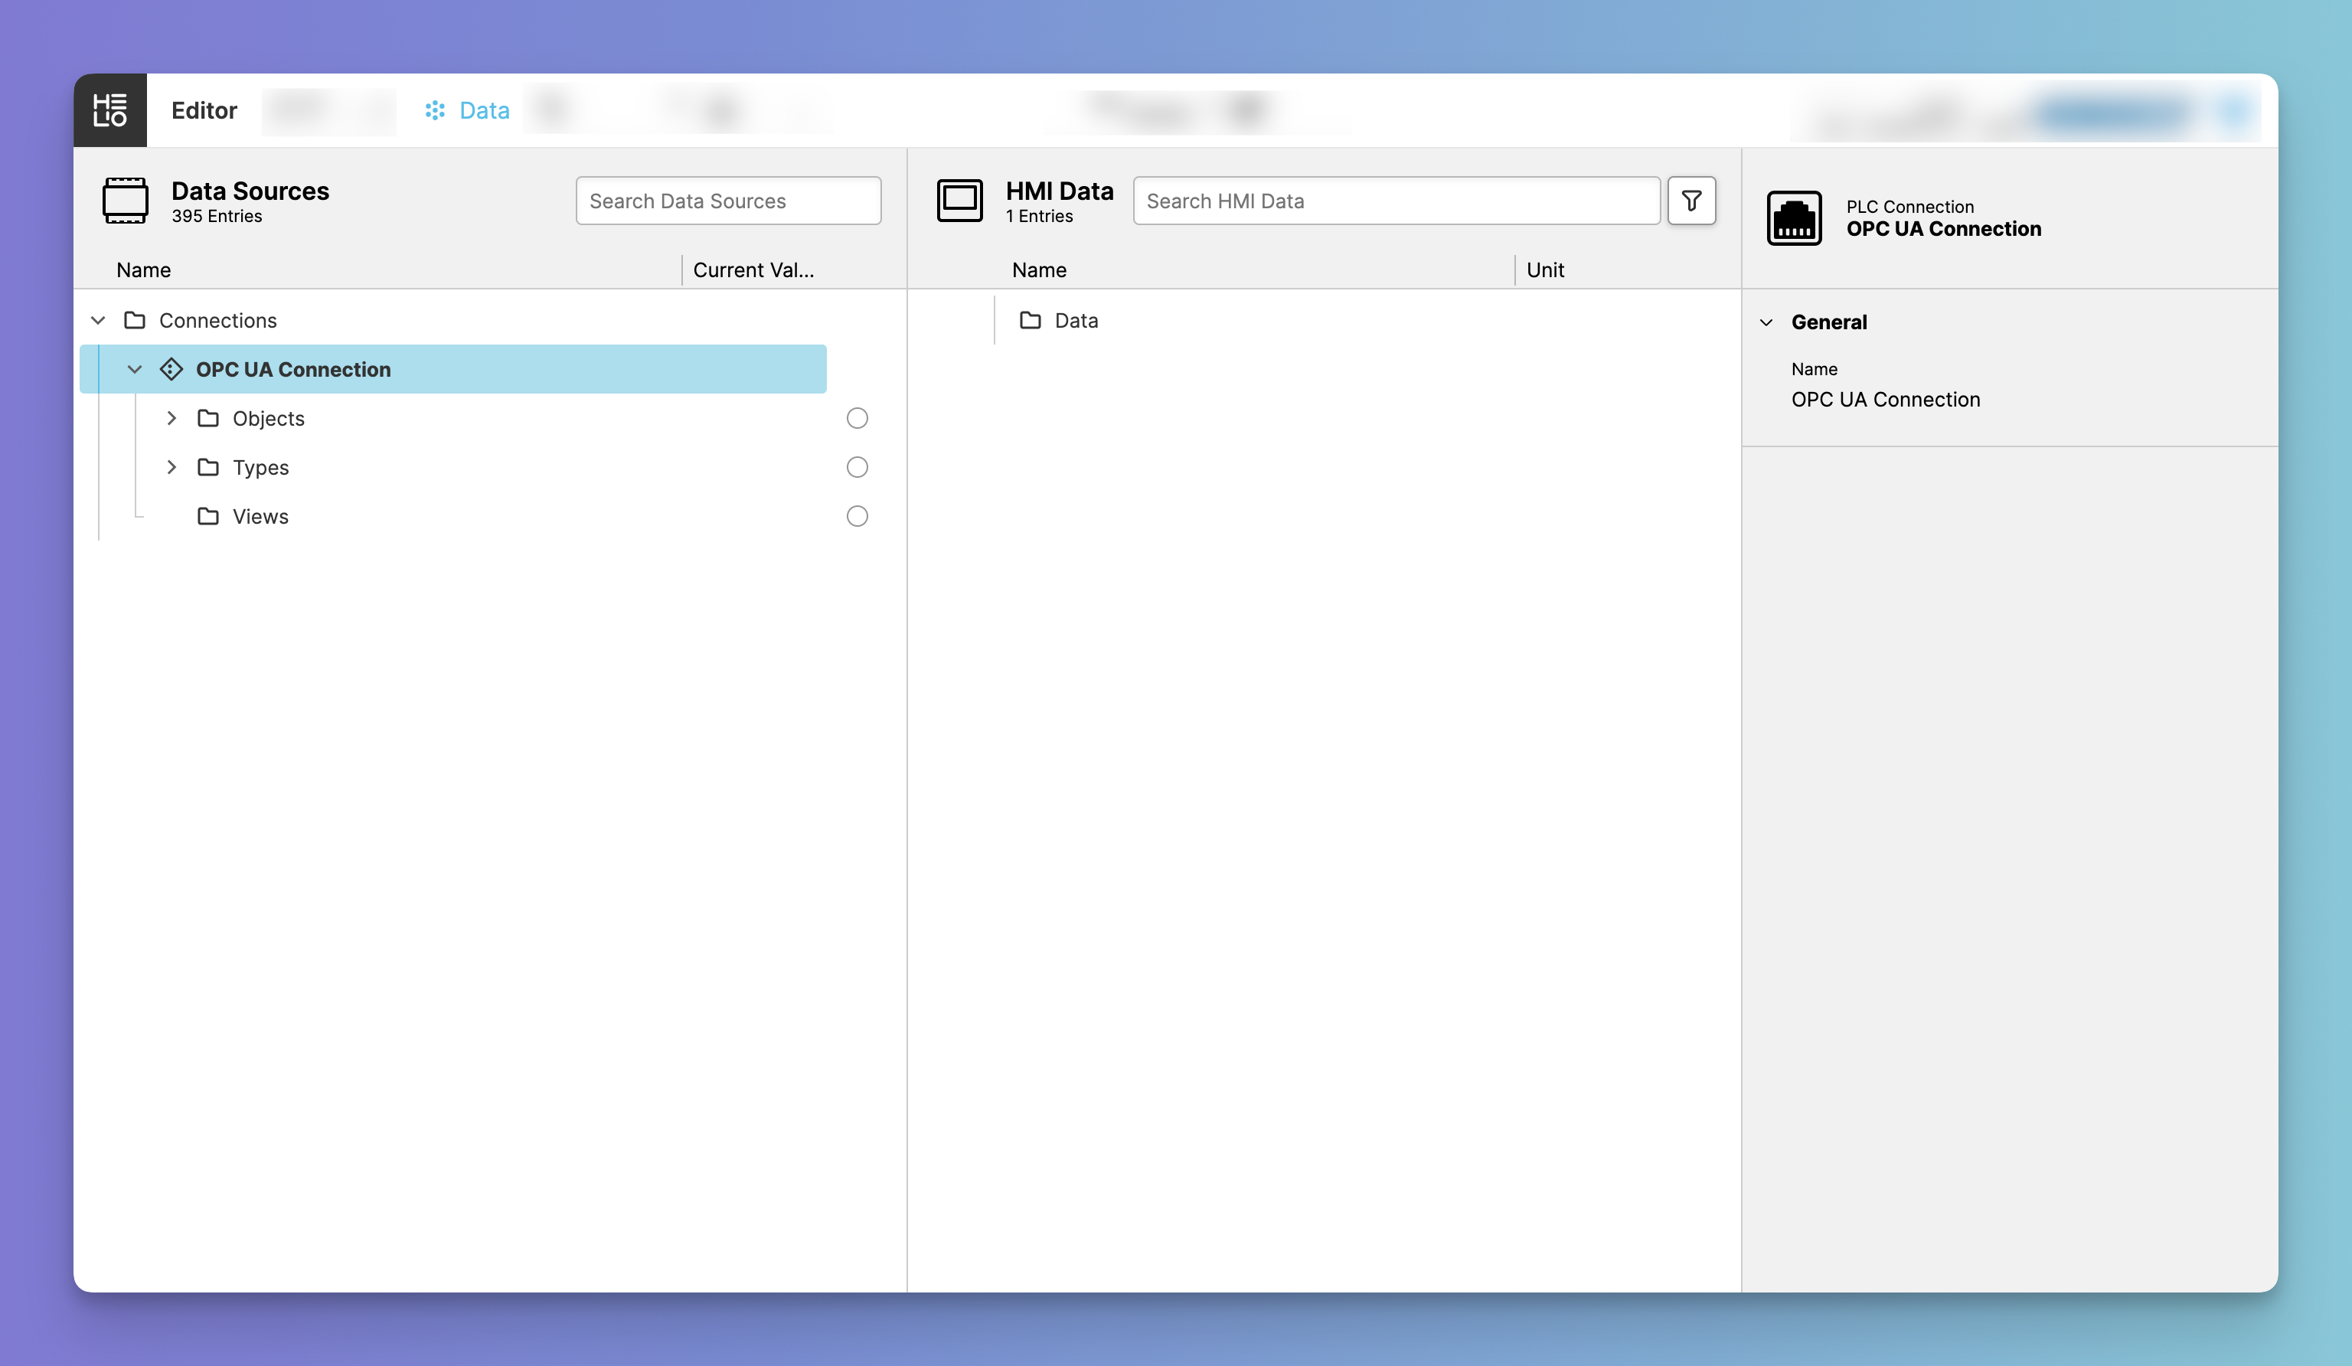The image size is (2352, 1366).
Task: Switch to the Data tab
Action: point(468,110)
